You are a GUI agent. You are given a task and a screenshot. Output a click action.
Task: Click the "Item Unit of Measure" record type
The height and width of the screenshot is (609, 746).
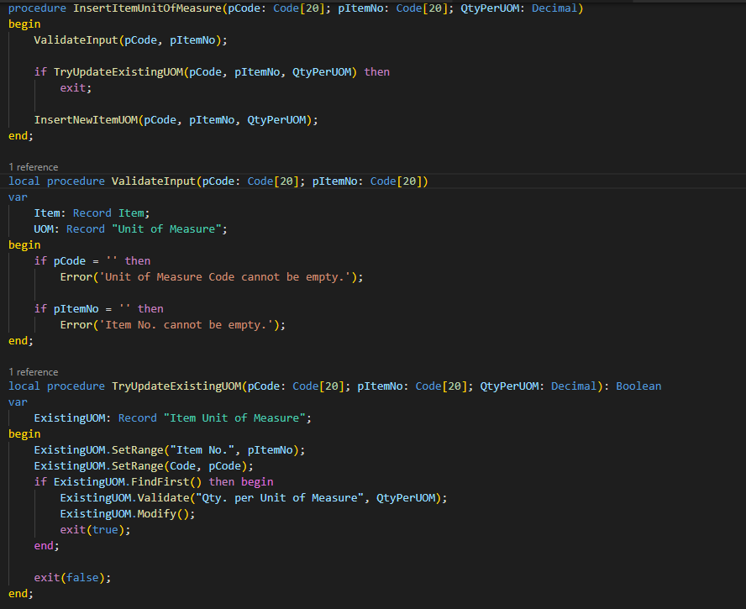(x=234, y=418)
